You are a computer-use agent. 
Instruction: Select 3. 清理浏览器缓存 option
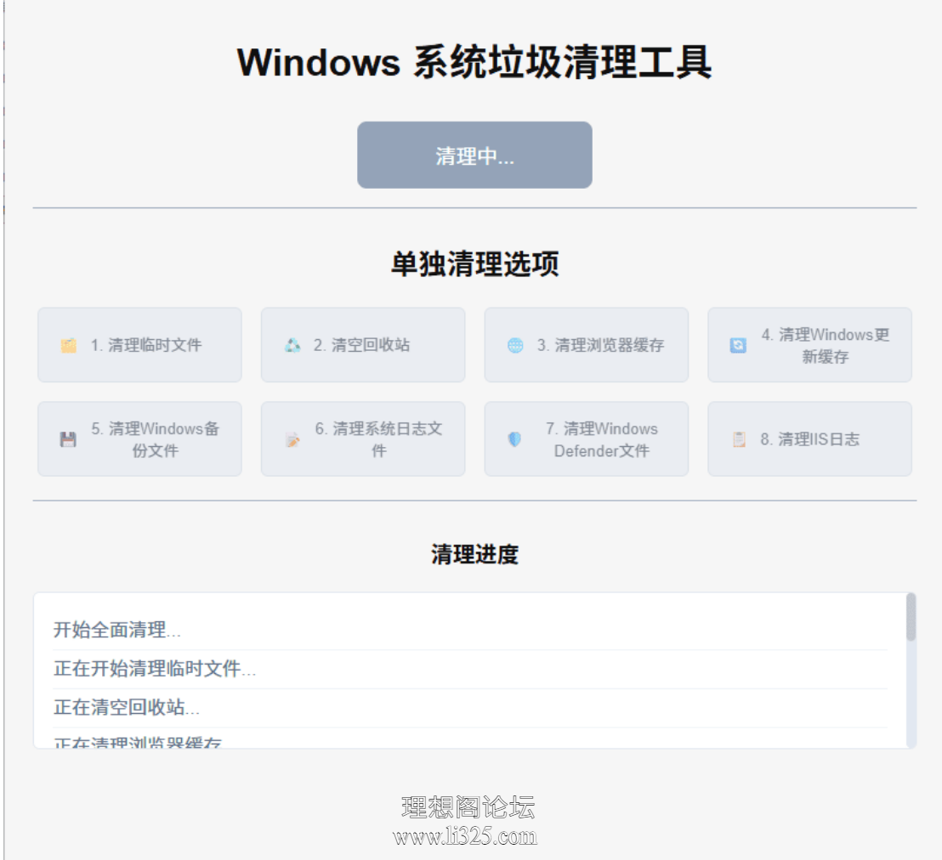[x=587, y=345]
